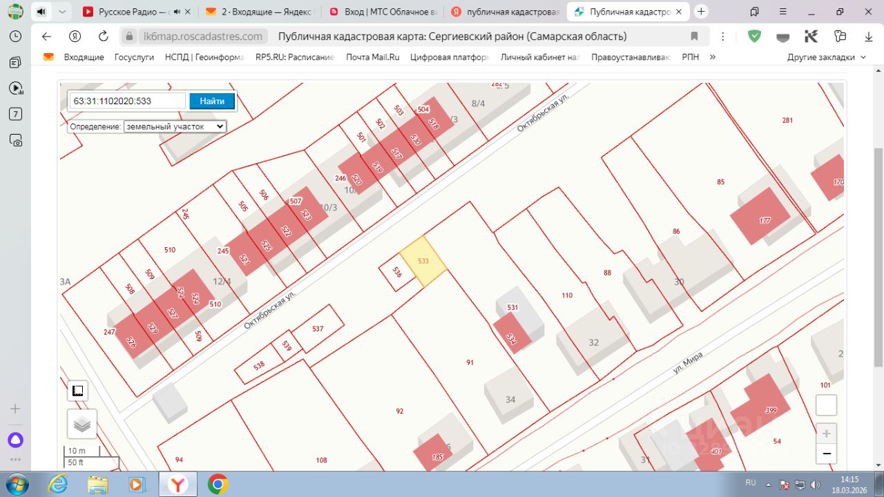Open the browser downloads arrow

tap(869, 37)
